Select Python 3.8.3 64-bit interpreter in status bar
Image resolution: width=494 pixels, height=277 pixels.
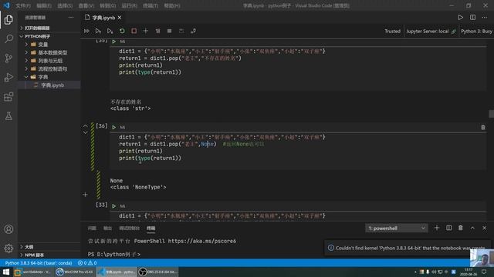pyautogui.click(x=38, y=263)
